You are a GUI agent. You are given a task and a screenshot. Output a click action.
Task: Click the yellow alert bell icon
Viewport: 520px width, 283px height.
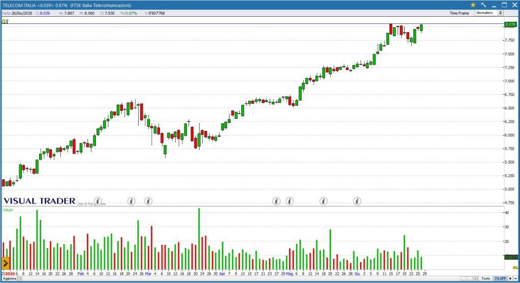pyautogui.click(x=4, y=21)
